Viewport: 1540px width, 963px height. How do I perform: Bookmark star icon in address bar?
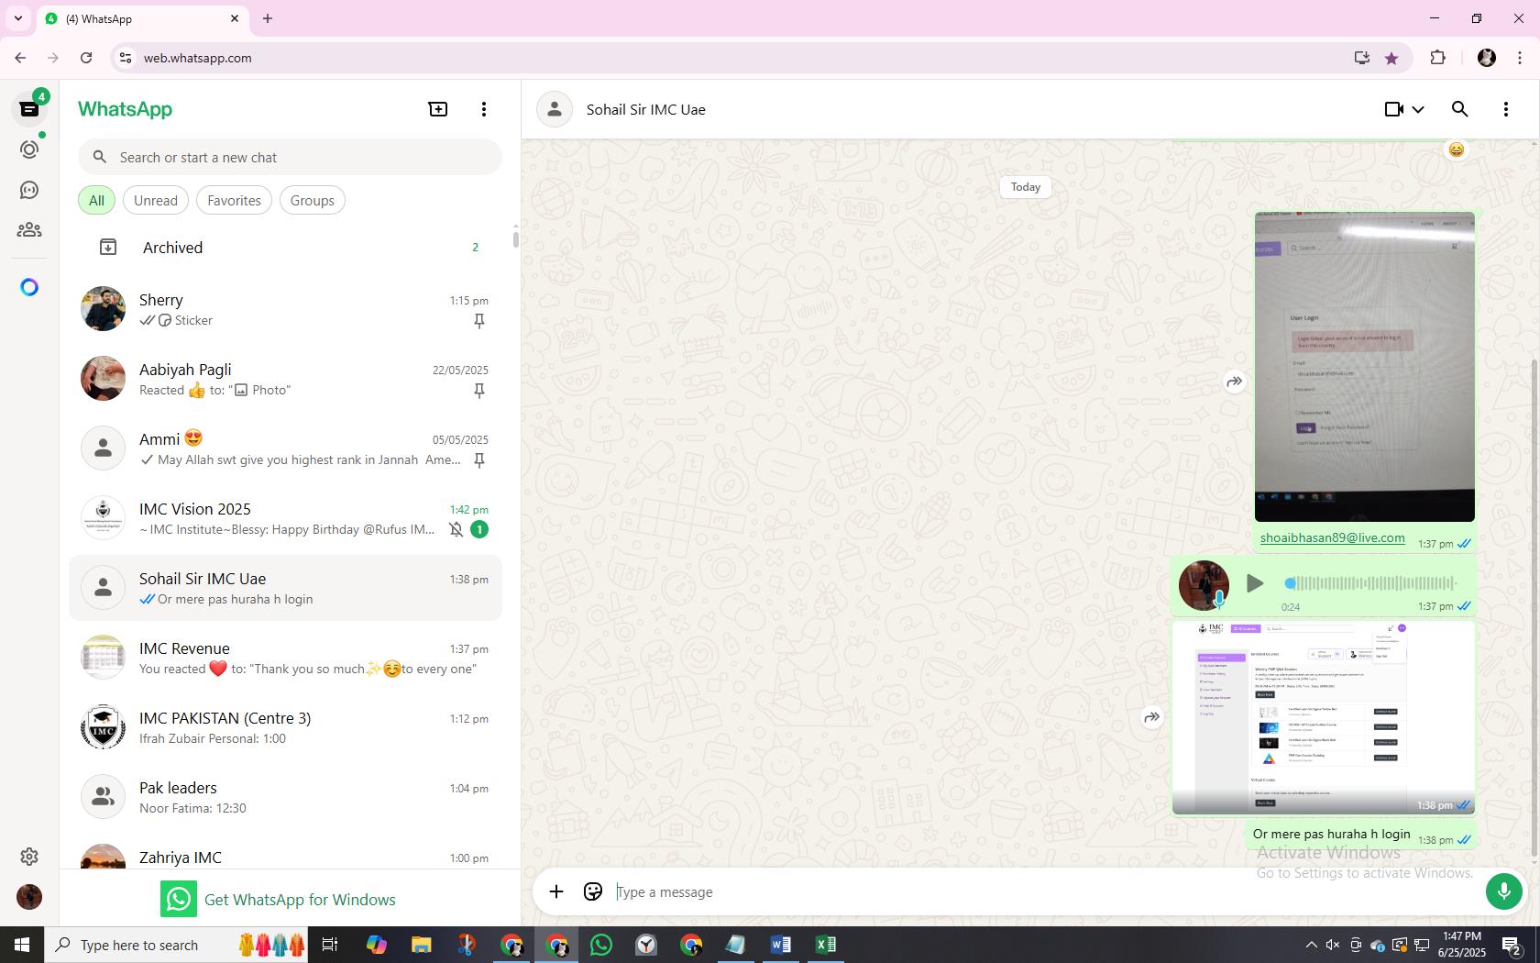point(1391,58)
